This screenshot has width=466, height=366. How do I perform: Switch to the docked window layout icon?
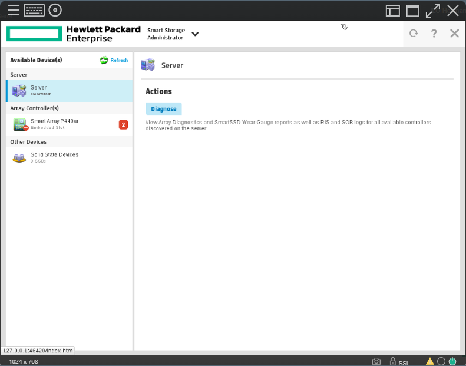point(392,11)
